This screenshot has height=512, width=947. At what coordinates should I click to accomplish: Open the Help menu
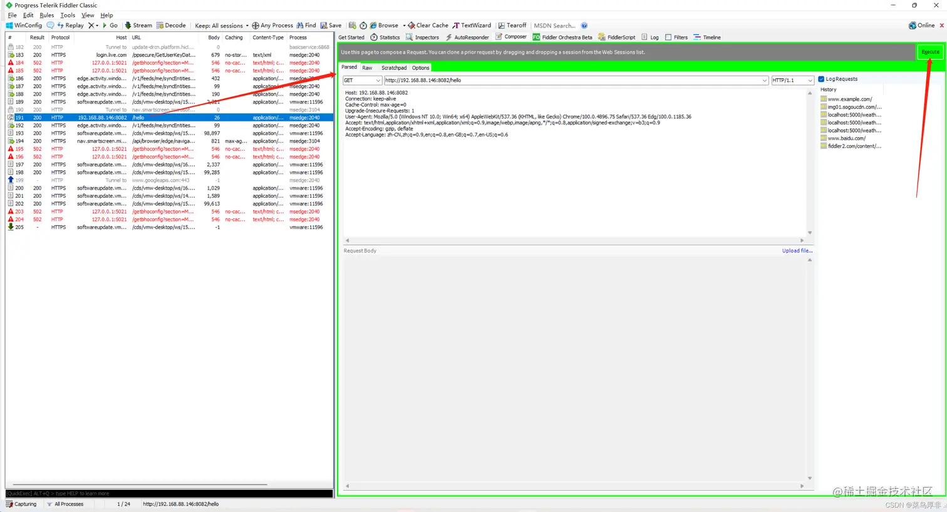tap(106, 15)
